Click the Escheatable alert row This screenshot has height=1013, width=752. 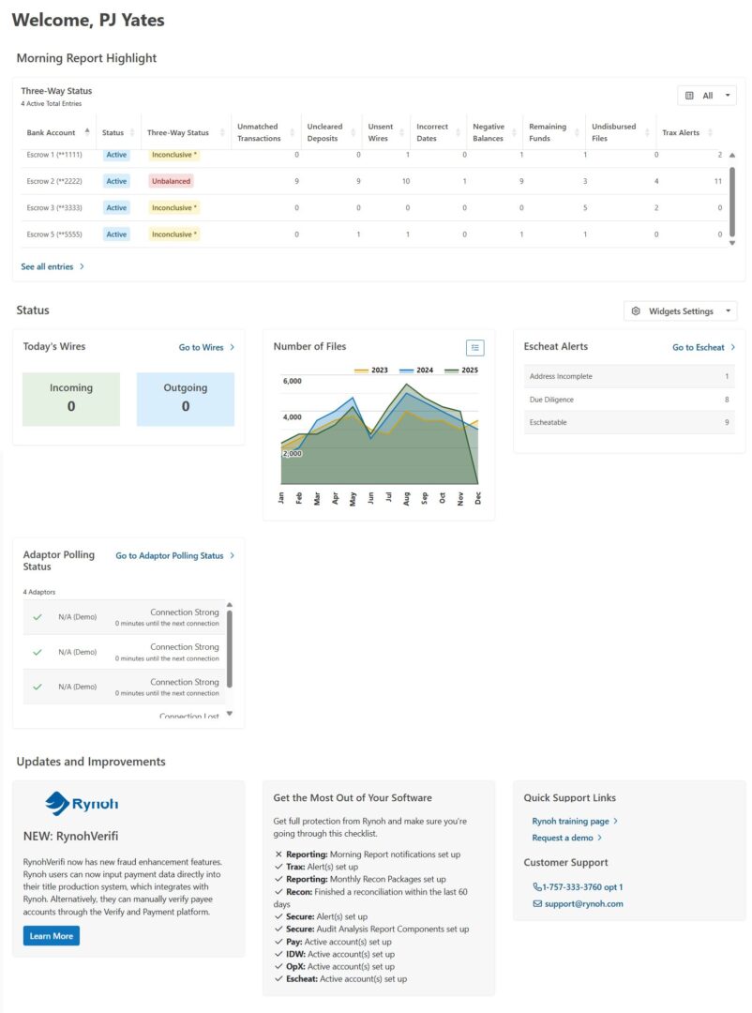click(x=628, y=422)
